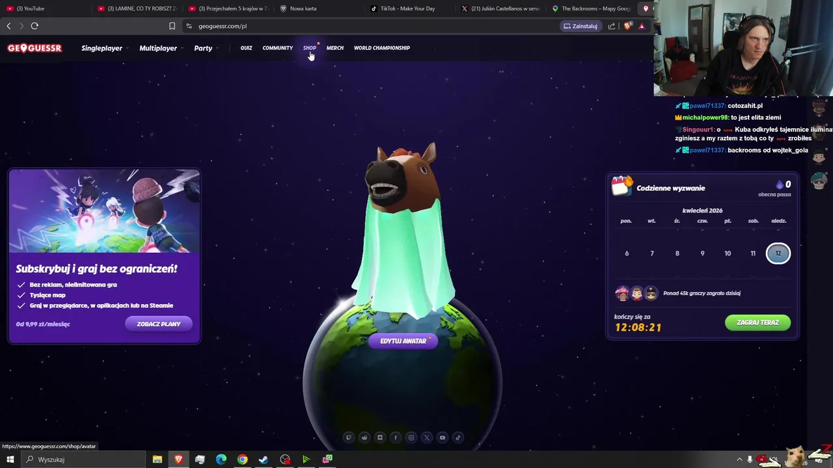Open the Quiz section

pos(246,48)
